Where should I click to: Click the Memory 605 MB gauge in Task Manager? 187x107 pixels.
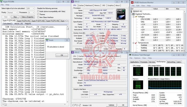[138, 85]
